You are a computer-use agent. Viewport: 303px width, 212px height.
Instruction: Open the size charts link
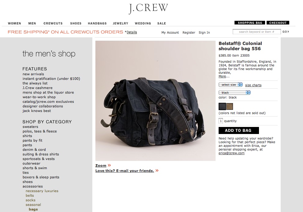[253, 85]
